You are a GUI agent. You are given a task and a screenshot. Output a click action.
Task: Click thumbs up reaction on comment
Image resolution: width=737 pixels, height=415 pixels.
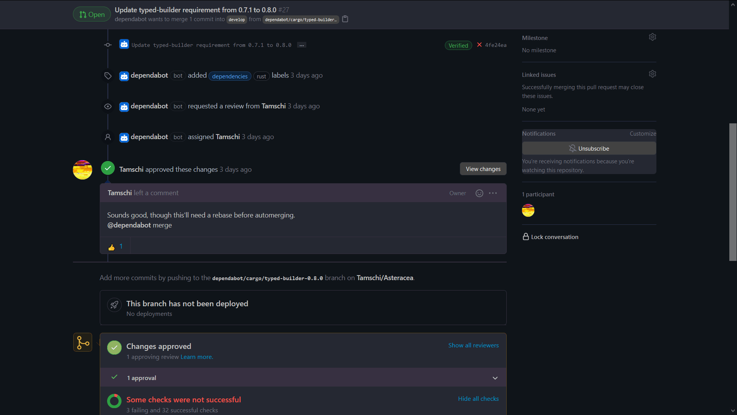pyautogui.click(x=115, y=247)
